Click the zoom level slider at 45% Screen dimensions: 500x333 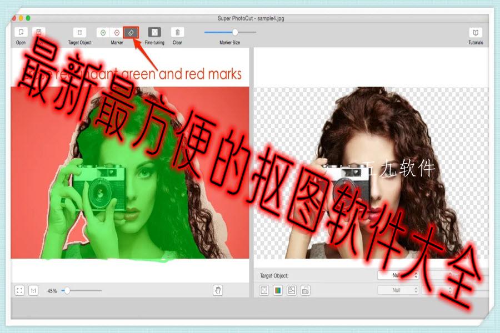click(x=67, y=290)
